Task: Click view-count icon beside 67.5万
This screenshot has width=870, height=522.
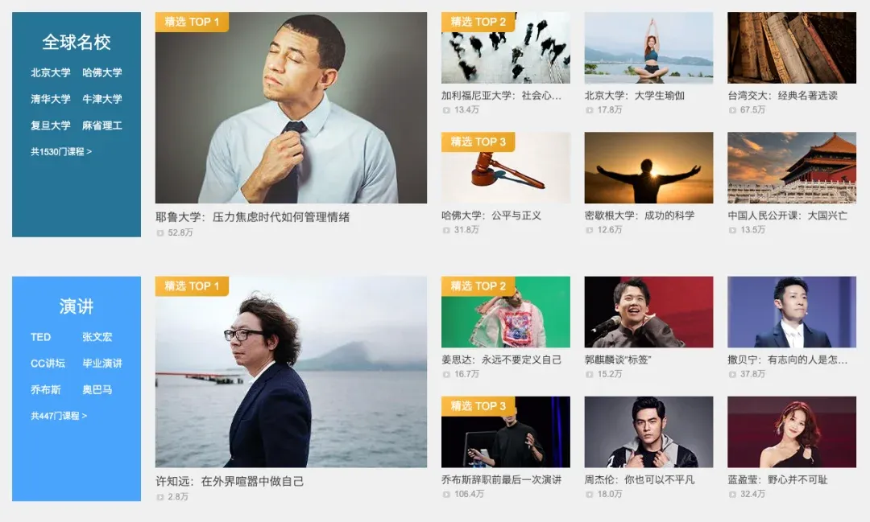Action: pyautogui.click(x=732, y=110)
